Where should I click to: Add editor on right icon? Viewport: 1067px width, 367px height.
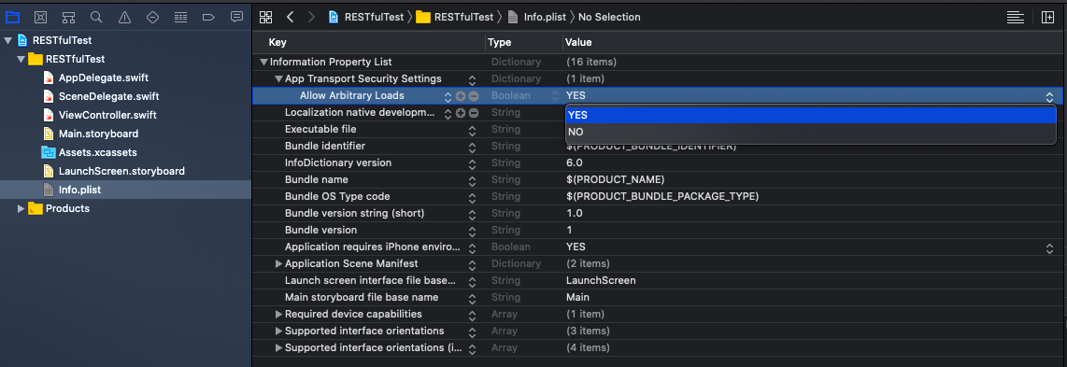point(1048,17)
